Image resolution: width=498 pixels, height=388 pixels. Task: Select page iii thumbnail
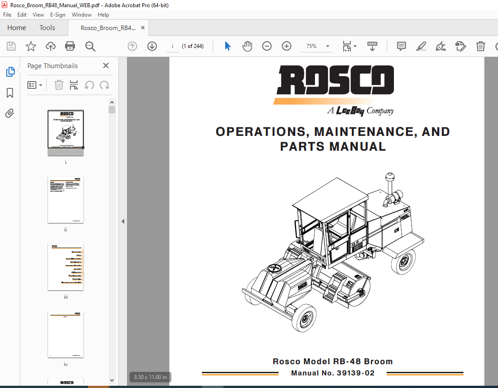pos(66,267)
